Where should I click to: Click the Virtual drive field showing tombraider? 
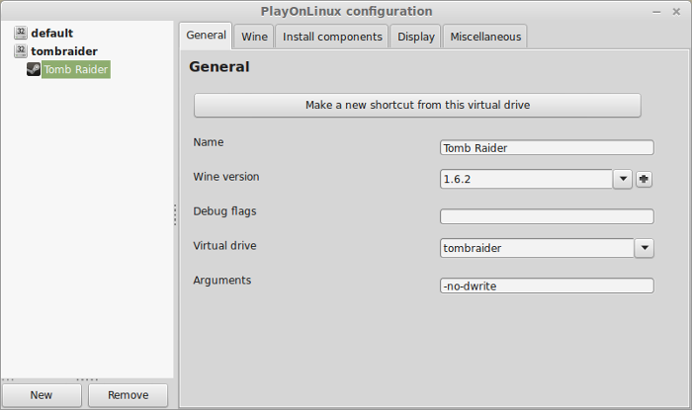pos(537,248)
